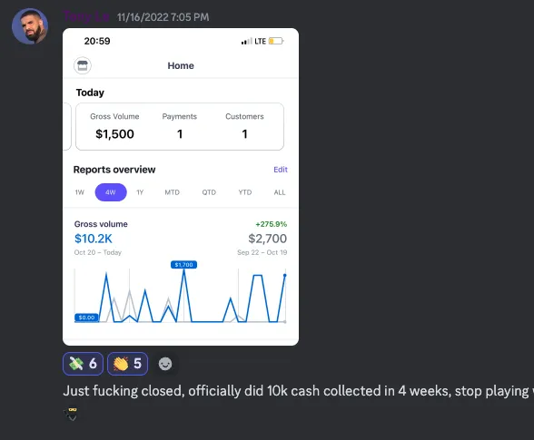Select the 4W report range
This screenshot has width=534, height=440.
(x=111, y=192)
